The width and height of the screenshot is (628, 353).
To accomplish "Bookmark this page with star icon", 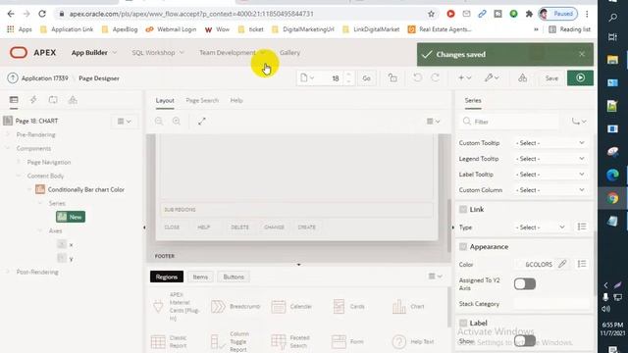I will pos(431,14).
